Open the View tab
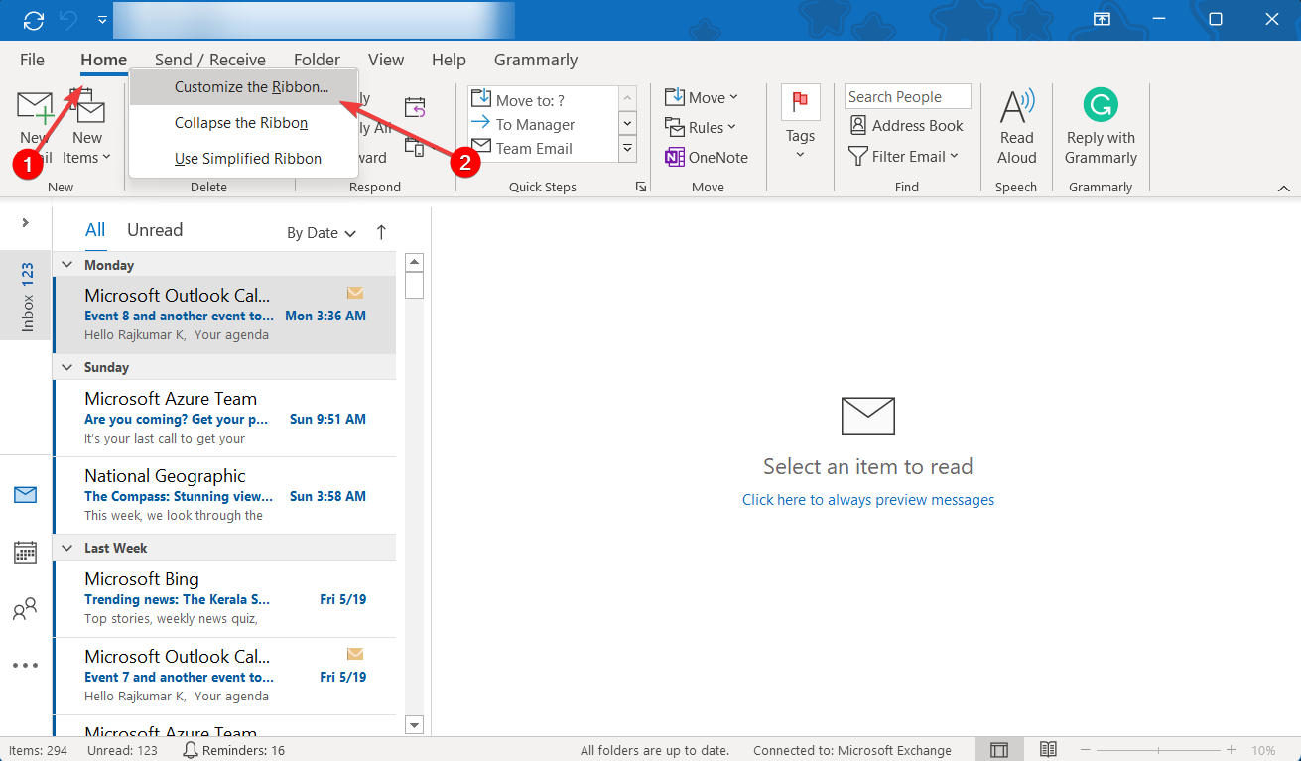 click(386, 60)
